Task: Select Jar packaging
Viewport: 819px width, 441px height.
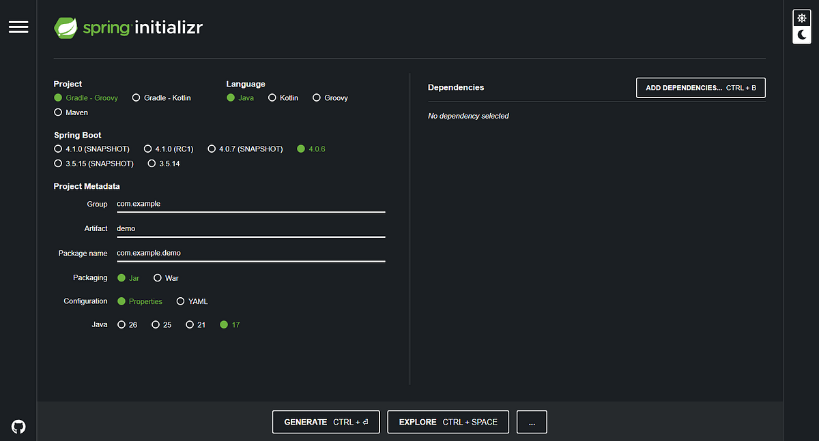Action: click(128, 278)
